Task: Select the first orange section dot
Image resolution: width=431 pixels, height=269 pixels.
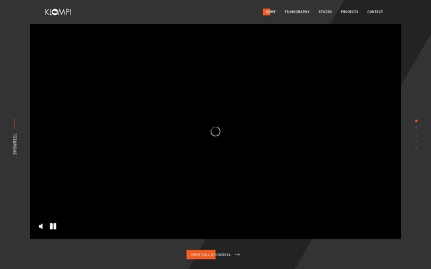Action: [416, 121]
